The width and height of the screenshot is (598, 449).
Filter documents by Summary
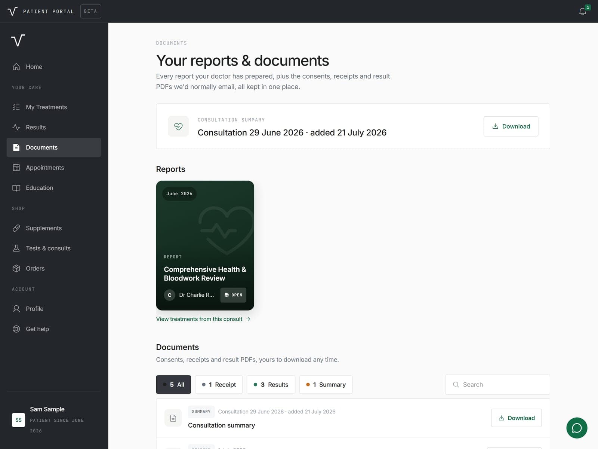(x=326, y=385)
